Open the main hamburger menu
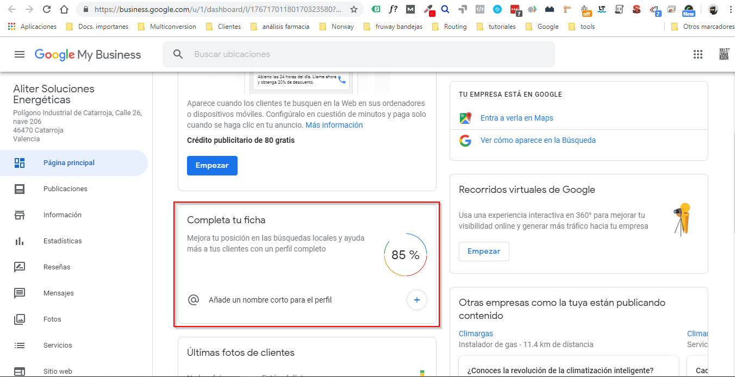The width and height of the screenshot is (735, 377). [20, 54]
